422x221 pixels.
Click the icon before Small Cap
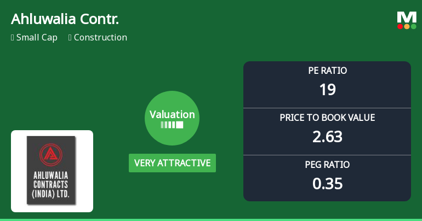pos(12,38)
